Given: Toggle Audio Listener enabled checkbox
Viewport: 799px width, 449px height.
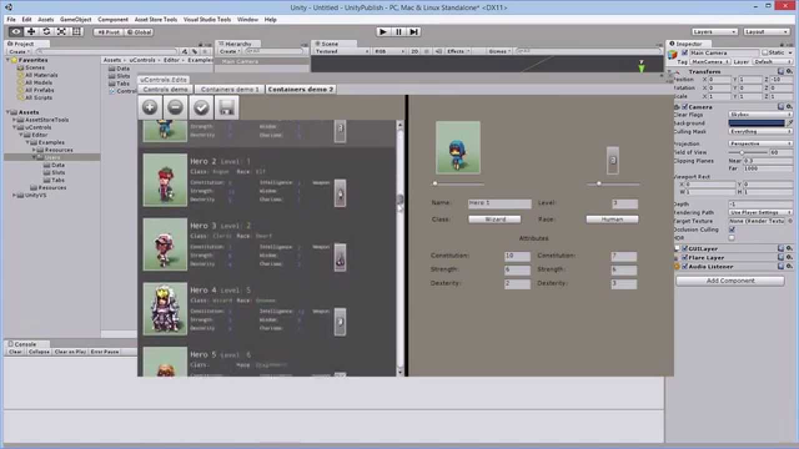Looking at the screenshot, I should tap(685, 266).
